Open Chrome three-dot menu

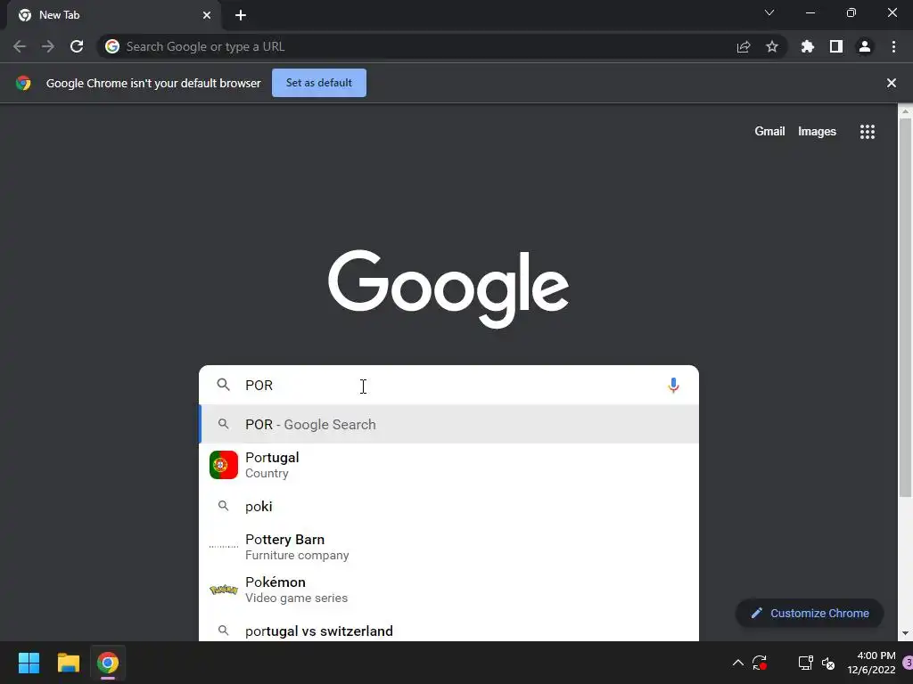coord(893,46)
